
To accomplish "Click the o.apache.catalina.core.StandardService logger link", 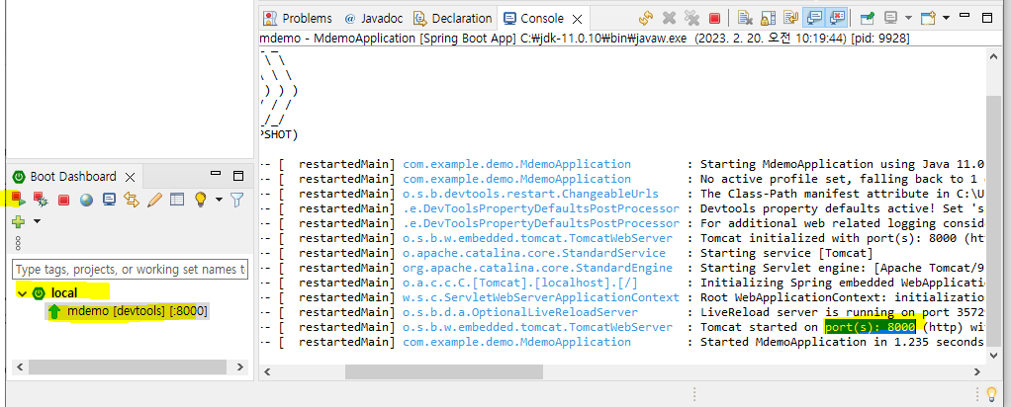I will [x=534, y=253].
